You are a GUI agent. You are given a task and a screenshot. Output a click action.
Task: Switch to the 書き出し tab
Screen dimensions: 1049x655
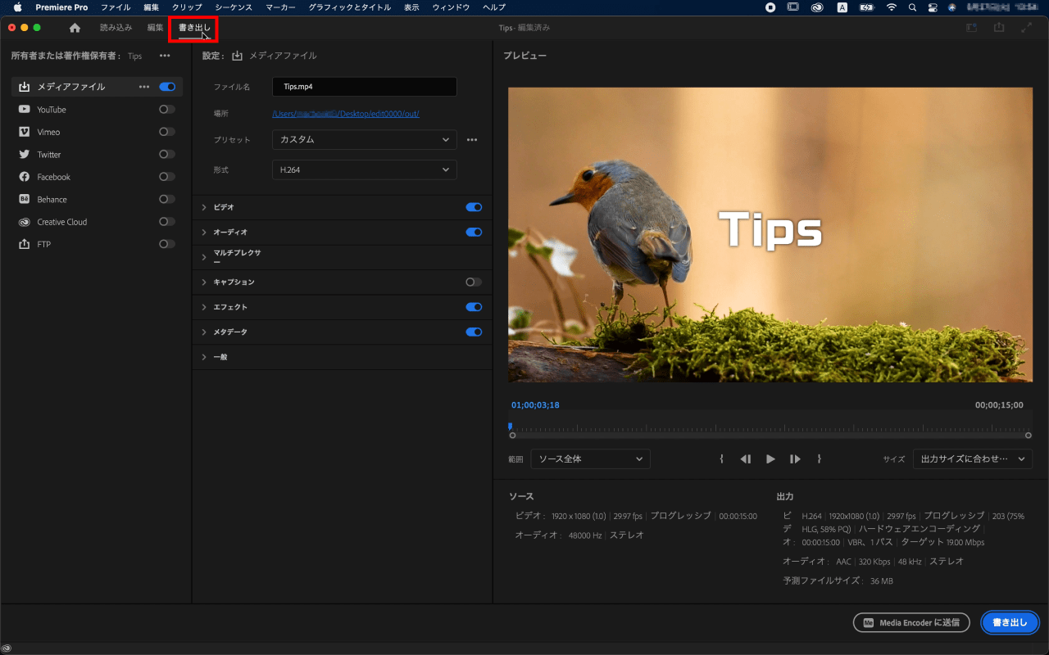[194, 28]
